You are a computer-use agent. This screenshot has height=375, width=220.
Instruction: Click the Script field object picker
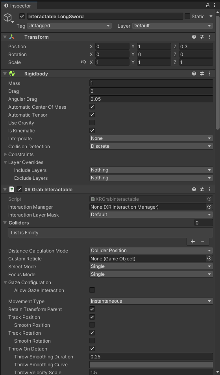click(x=209, y=199)
